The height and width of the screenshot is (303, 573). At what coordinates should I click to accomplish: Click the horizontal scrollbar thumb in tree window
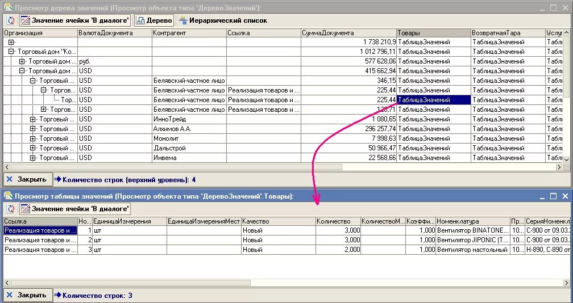[176, 167]
